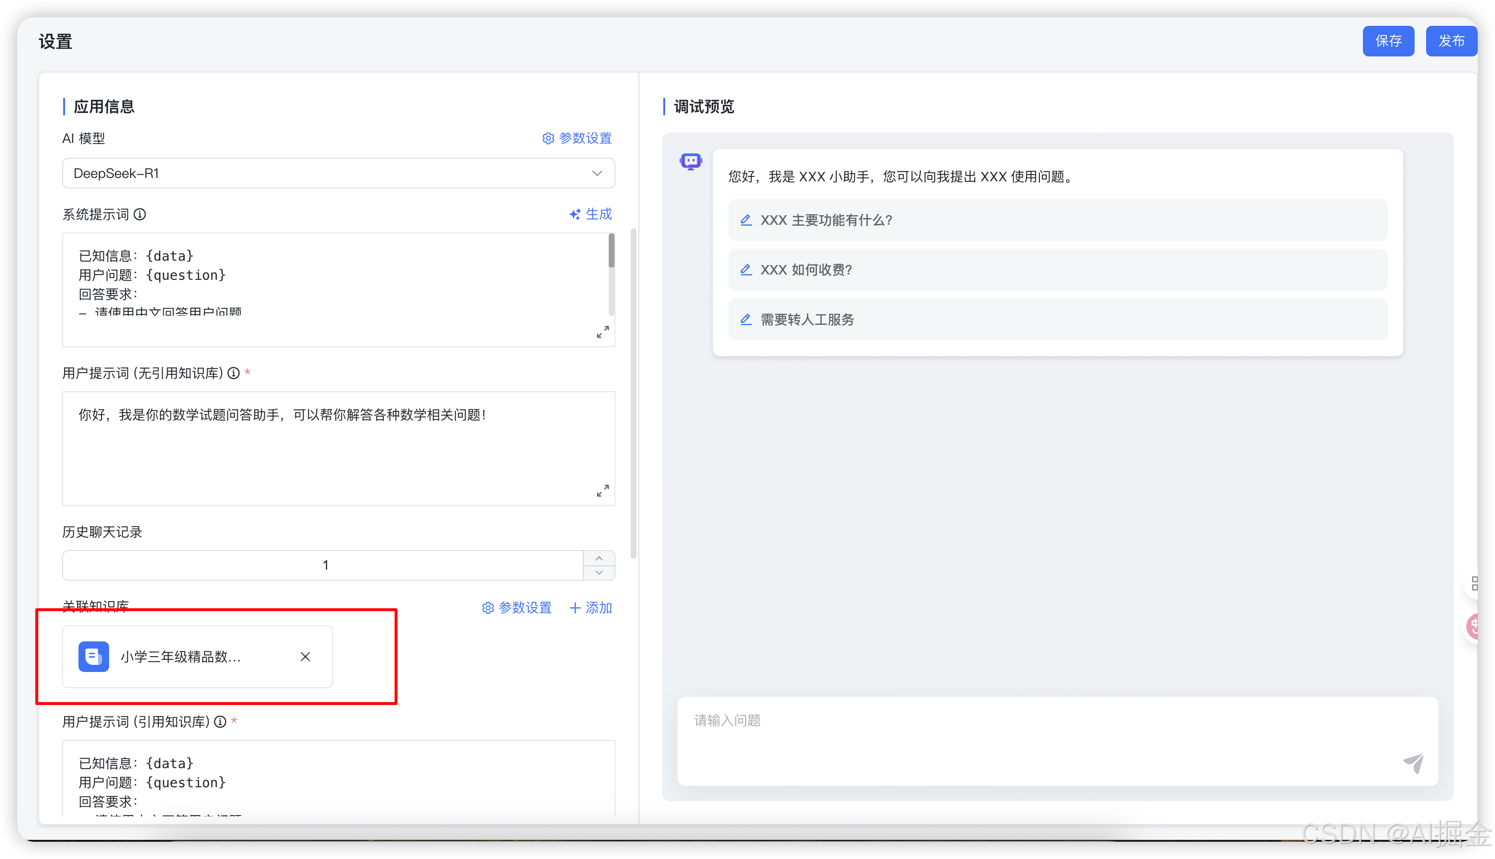The width and height of the screenshot is (1495, 859).
Task: Click the bot avatar in 调试预览 panel
Action: point(690,161)
